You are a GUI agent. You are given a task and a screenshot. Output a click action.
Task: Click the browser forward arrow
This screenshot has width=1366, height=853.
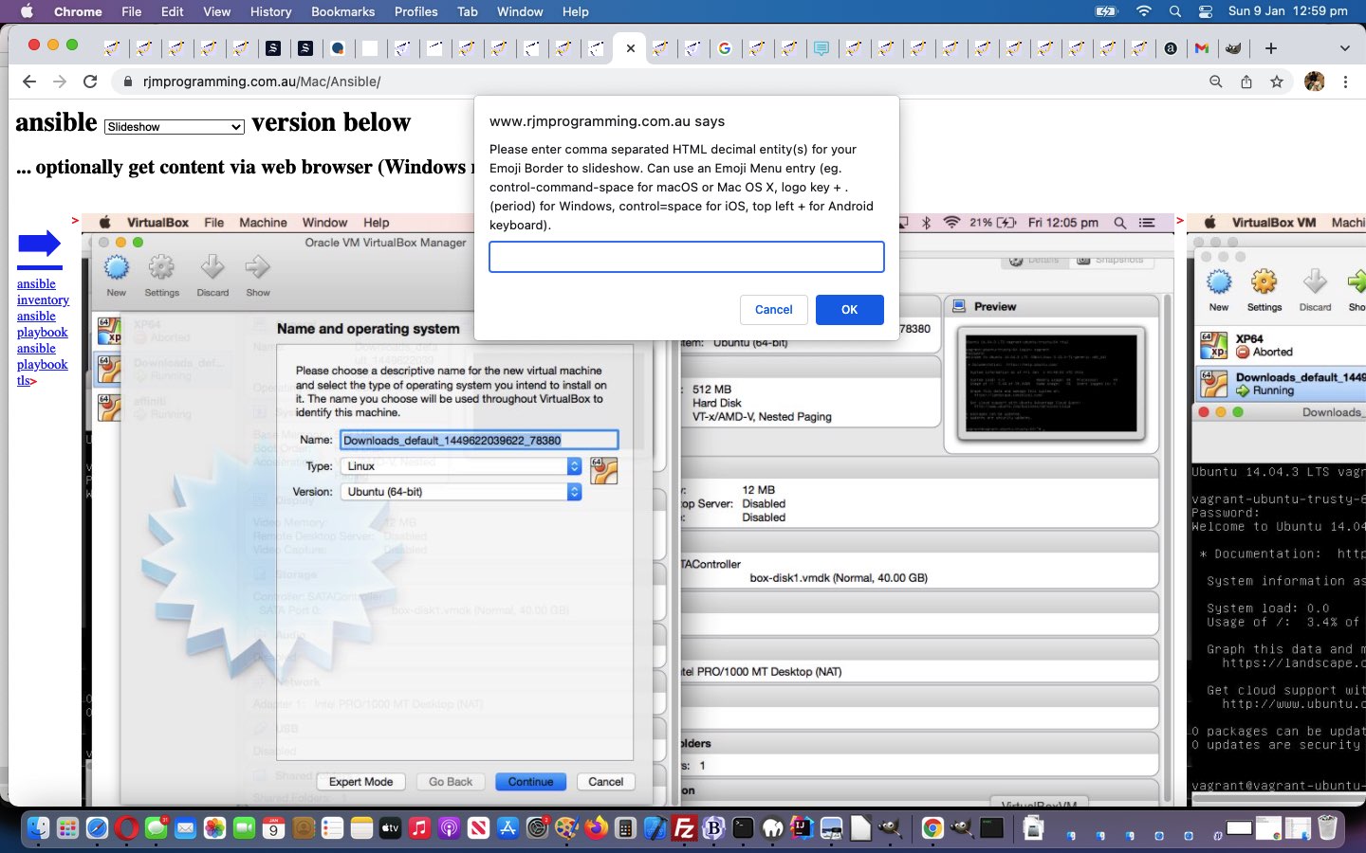tap(60, 82)
